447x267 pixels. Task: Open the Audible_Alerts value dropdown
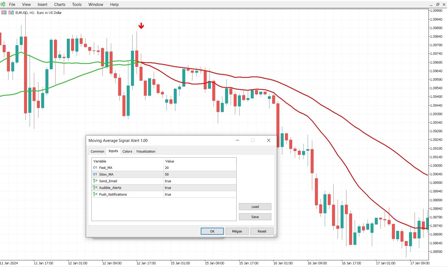coord(200,188)
